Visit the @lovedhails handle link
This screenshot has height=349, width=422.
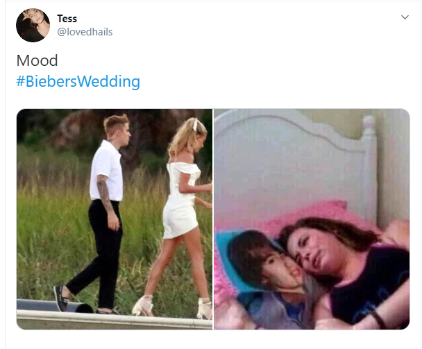[85, 32]
